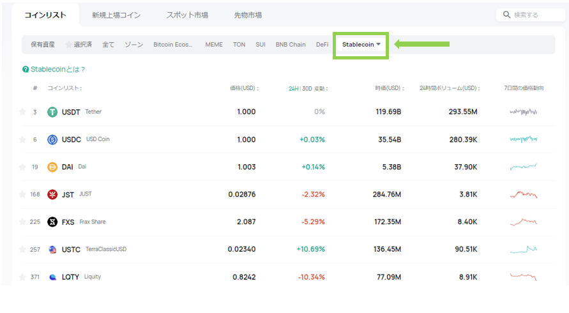Click the question mark icon beside Stablecoinとは

26,70
